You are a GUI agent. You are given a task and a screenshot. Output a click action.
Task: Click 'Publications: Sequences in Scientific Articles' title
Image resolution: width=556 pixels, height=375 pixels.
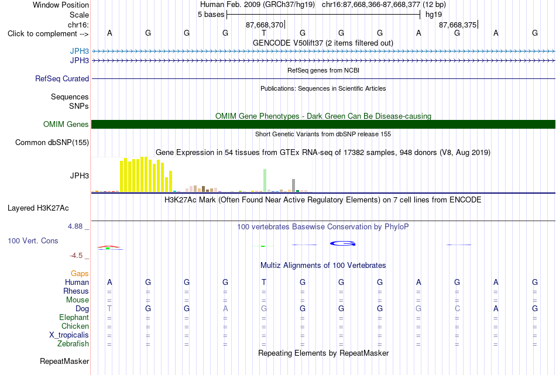click(x=323, y=88)
